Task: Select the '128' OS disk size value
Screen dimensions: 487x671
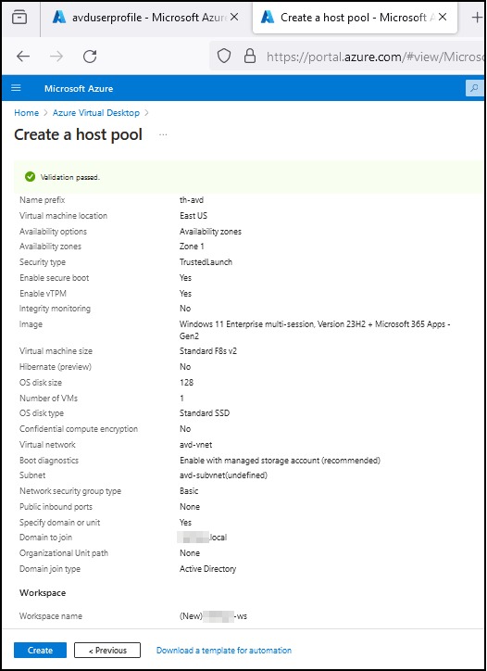Action: click(186, 382)
